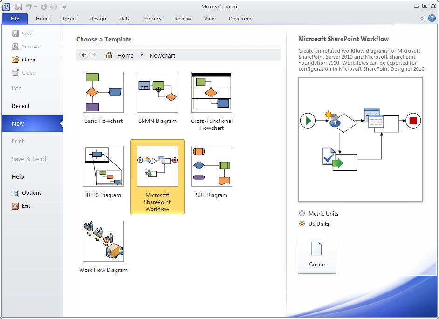Image resolution: width=439 pixels, height=319 pixels.
Task: Select the Work Flow Diagram template thumbnail
Action: tap(103, 241)
